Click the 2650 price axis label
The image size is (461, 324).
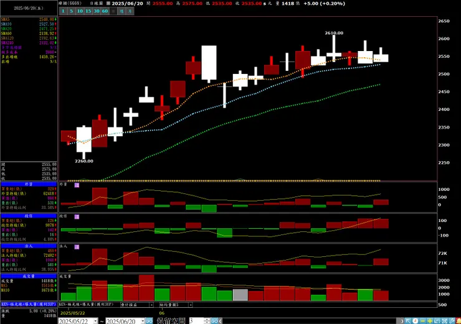444,21
